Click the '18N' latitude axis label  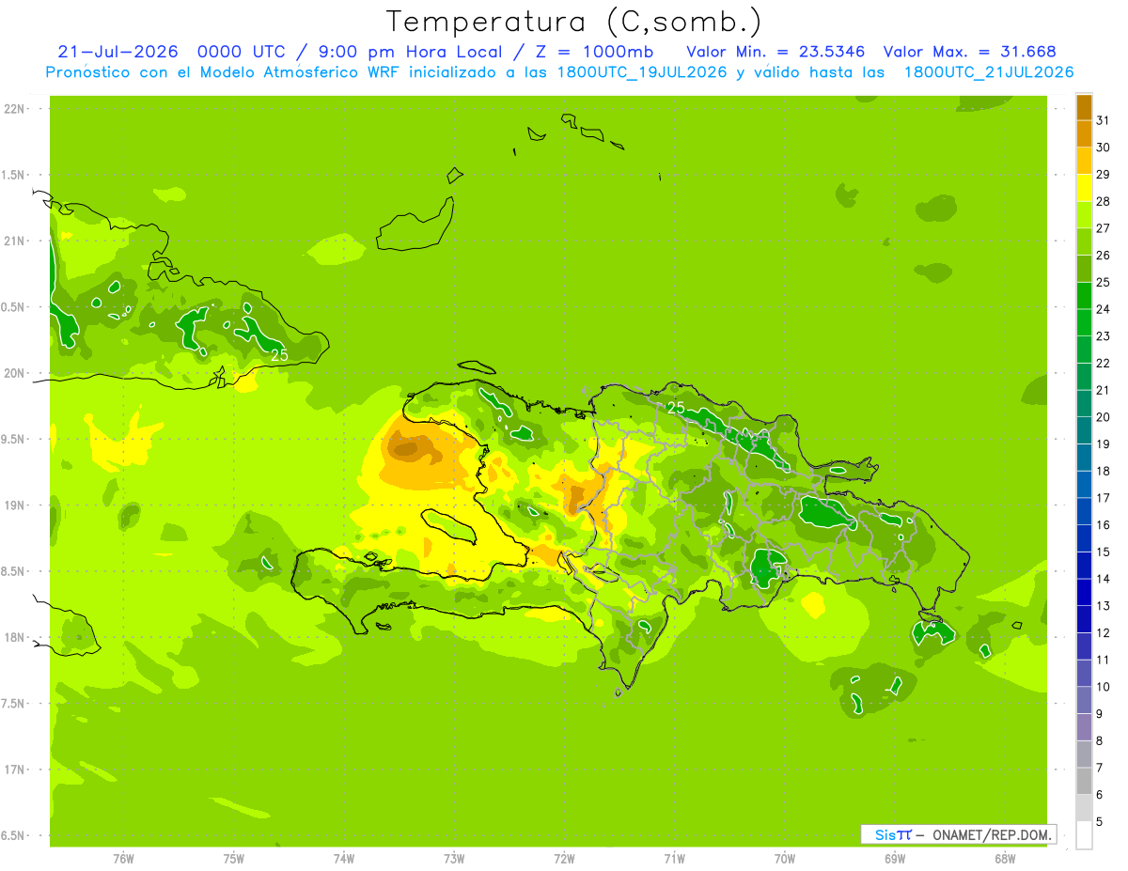(15, 637)
